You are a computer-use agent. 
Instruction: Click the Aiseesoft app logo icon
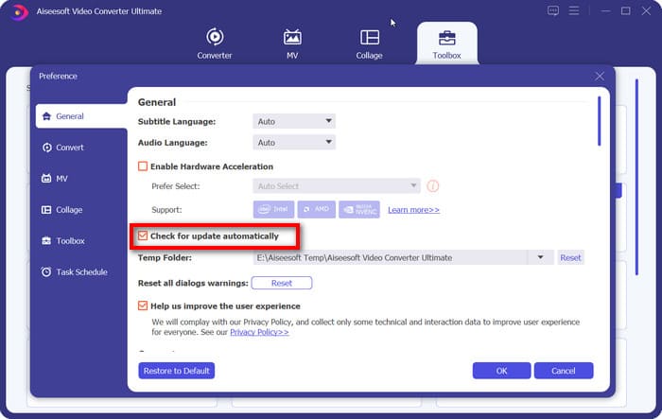pyautogui.click(x=19, y=12)
